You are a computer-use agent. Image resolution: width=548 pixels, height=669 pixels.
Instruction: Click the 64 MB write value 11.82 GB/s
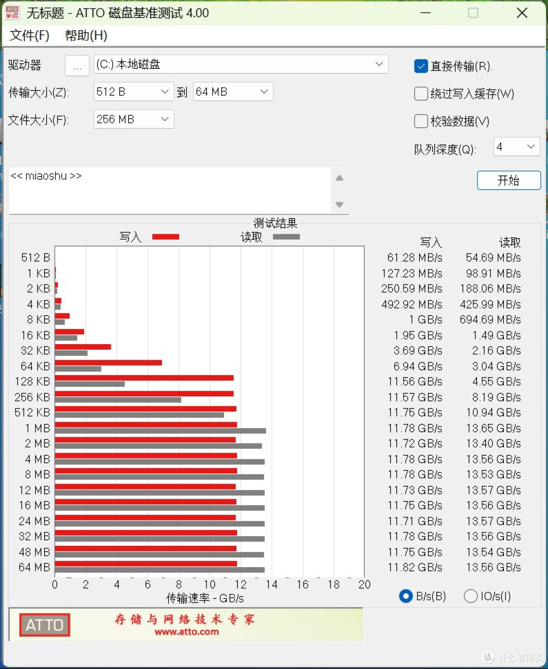[x=415, y=568]
